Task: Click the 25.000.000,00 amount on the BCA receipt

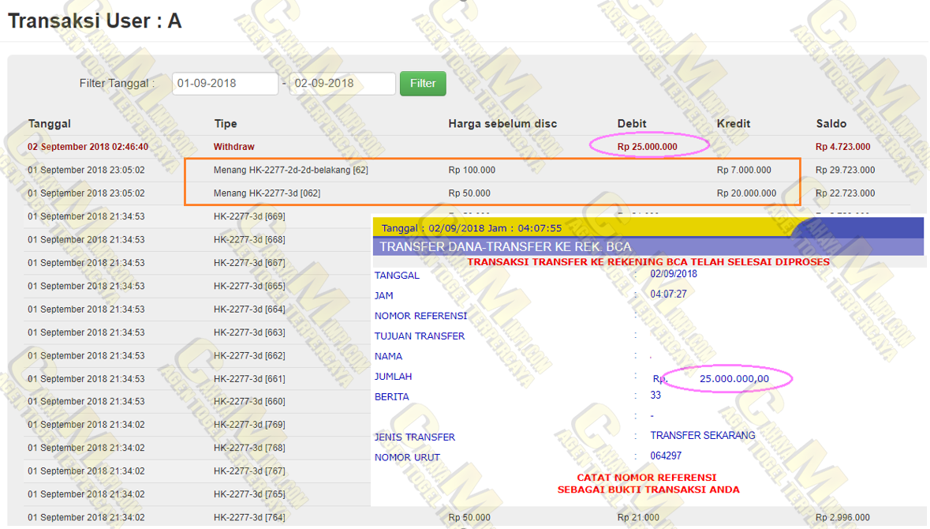Action: coord(734,379)
